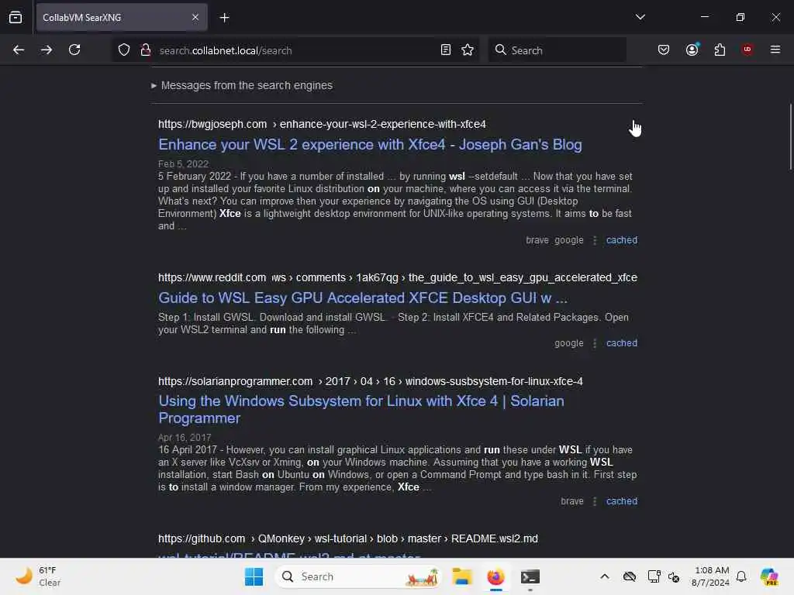Viewport: 794px width, 595px height.
Task: Click Firefox icon in taskbar
Action: pyautogui.click(x=495, y=576)
